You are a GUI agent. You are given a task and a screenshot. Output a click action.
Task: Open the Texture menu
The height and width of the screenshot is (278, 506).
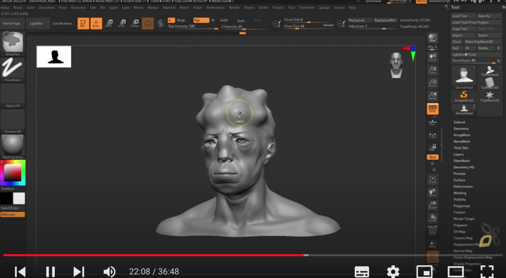tap(278, 7)
